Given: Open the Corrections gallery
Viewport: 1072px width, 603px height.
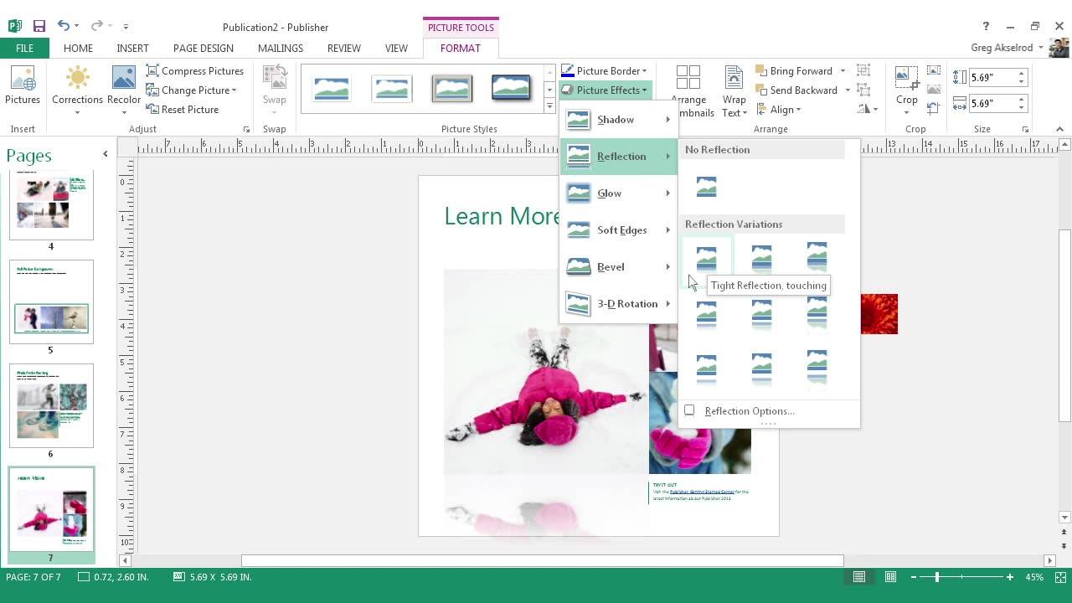Looking at the screenshot, I should point(77,88).
